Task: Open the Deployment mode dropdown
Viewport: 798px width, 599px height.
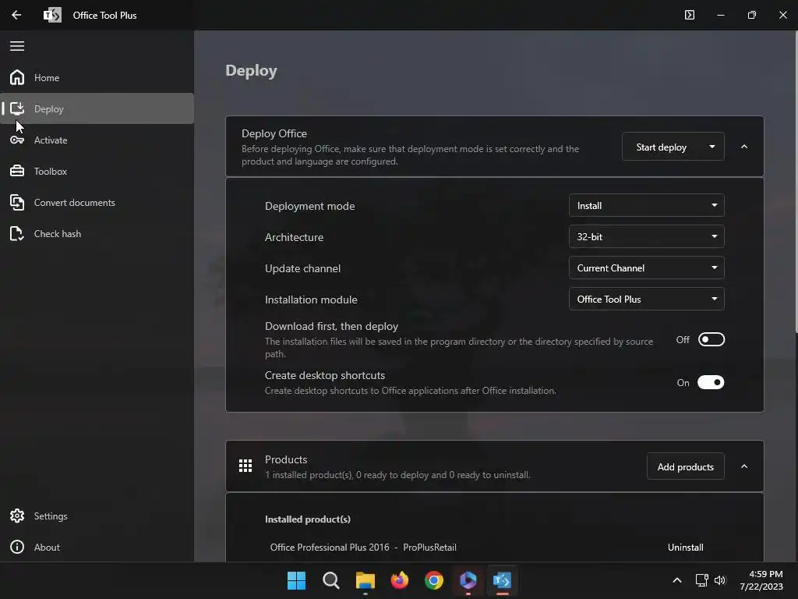Action: coord(646,206)
